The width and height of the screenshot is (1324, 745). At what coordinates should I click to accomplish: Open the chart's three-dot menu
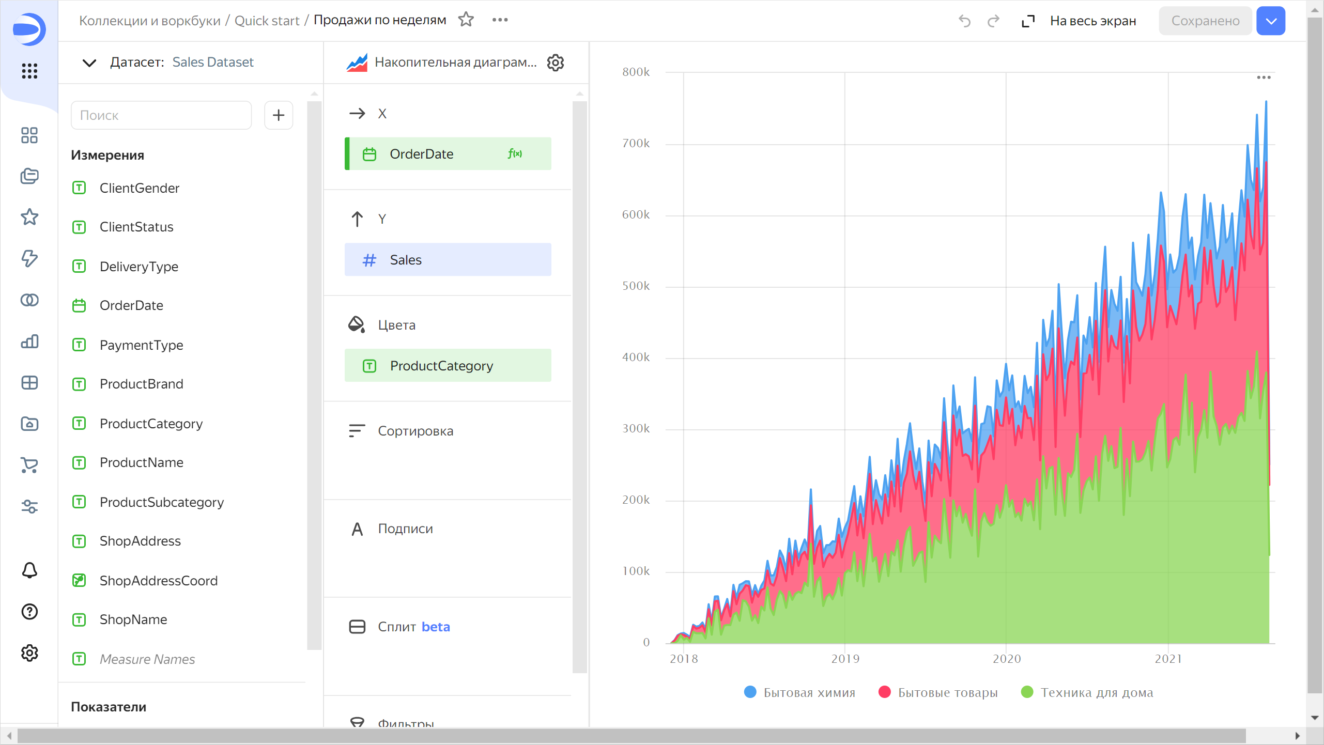1264,77
